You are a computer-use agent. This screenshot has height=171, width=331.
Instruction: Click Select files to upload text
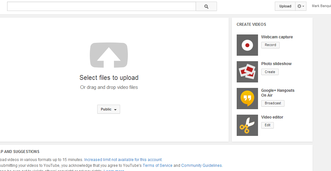(109, 78)
